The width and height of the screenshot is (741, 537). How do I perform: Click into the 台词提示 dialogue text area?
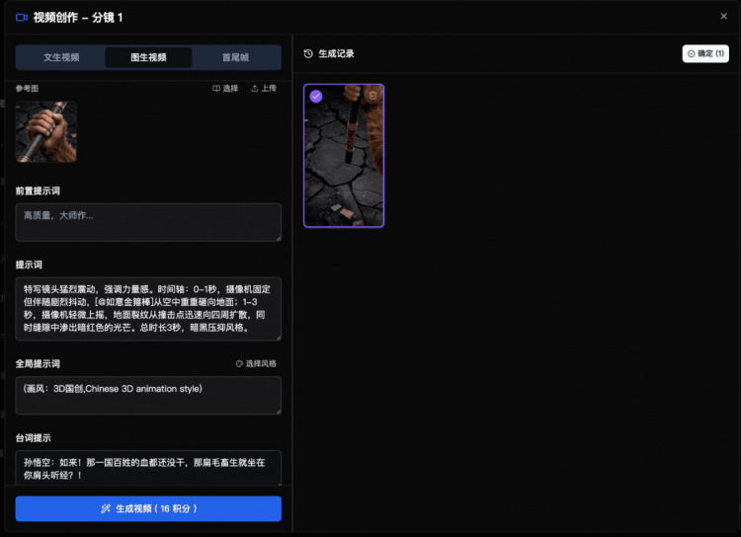(x=148, y=468)
